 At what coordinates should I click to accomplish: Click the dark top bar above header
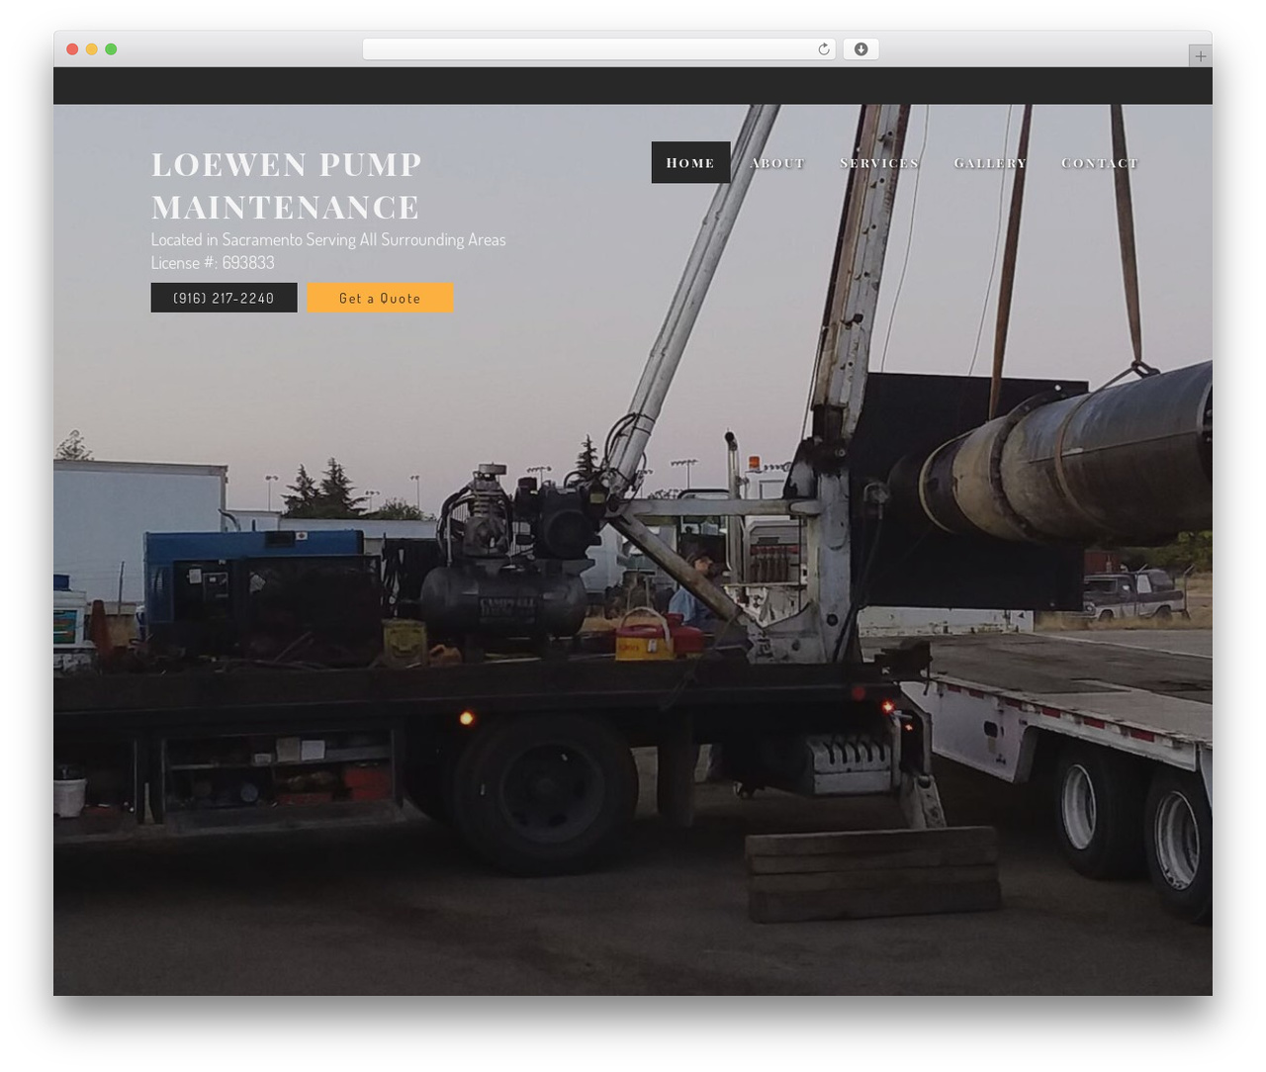tap(633, 86)
